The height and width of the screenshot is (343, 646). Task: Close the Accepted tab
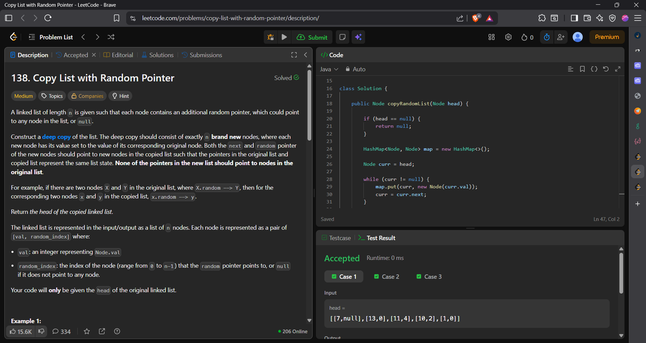[x=94, y=55]
